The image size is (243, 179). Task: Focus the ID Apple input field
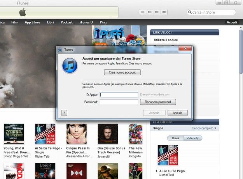pos(119,95)
